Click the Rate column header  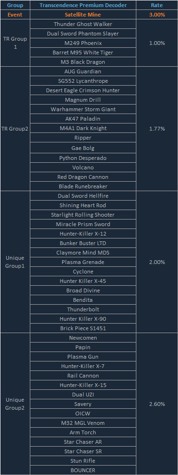point(157,5)
